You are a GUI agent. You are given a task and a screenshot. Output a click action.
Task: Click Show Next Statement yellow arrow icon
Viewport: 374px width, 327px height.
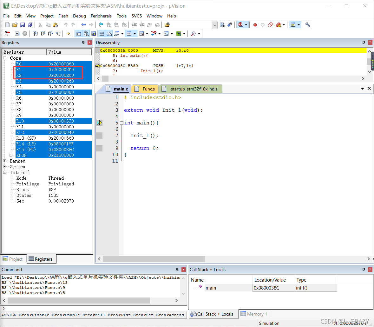click(x=68, y=34)
